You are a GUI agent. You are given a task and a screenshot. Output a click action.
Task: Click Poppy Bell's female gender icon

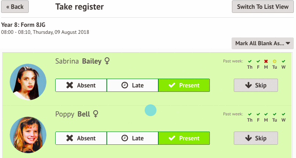(96, 114)
